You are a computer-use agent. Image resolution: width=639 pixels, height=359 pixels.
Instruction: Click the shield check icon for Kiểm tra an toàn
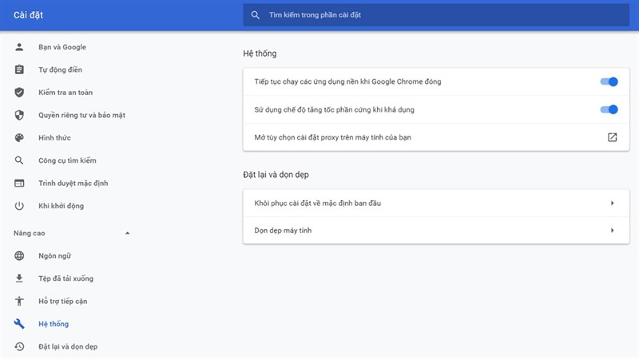[x=20, y=93]
